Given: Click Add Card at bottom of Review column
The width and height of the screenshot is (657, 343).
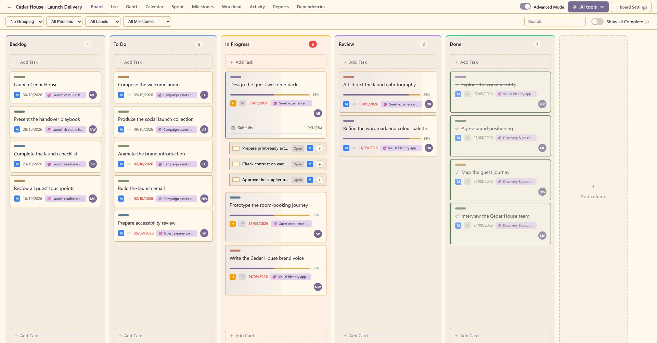Looking at the screenshot, I should coord(388,335).
